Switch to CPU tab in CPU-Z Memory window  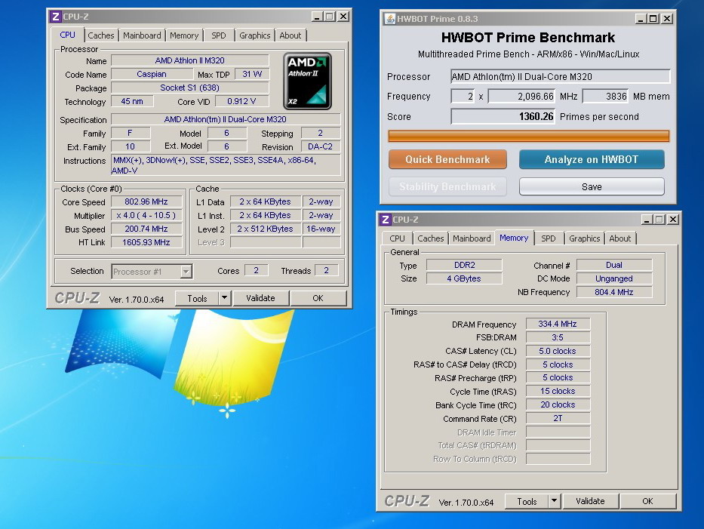[397, 238]
